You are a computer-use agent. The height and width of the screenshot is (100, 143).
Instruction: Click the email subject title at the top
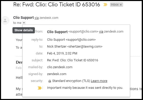tap(56, 5)
